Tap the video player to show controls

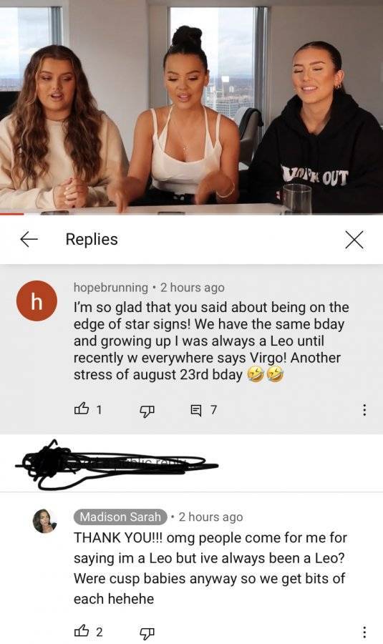click(x=192, y=106)
